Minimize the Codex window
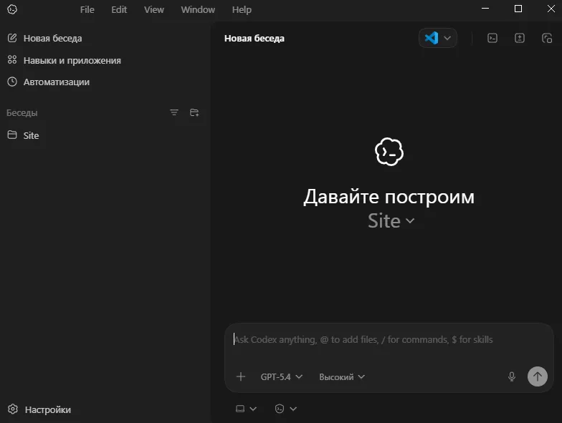Image resolution: width=562 pixels, height=423 pixels. click(485, 9)
